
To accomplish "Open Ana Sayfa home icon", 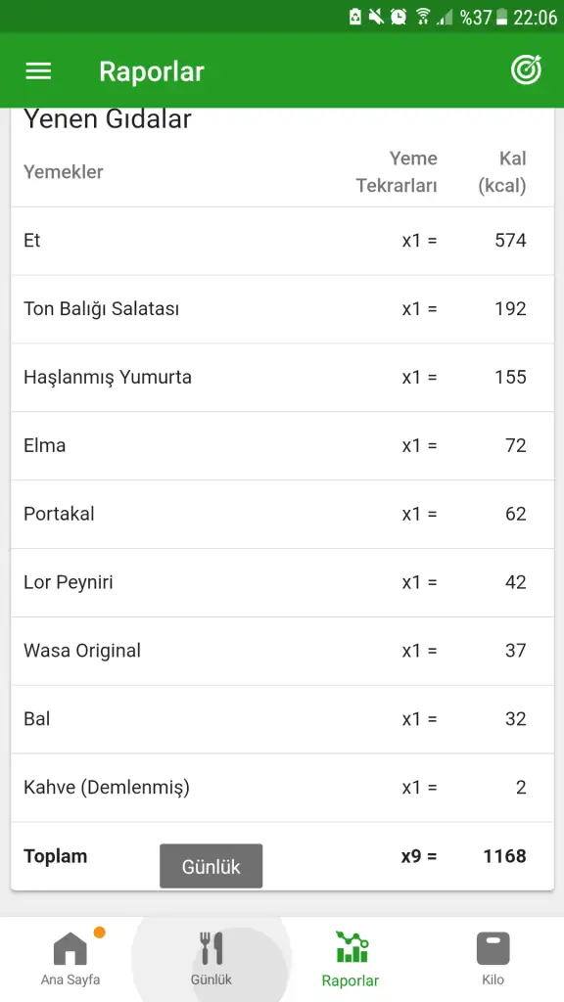I will coord(70,948).
